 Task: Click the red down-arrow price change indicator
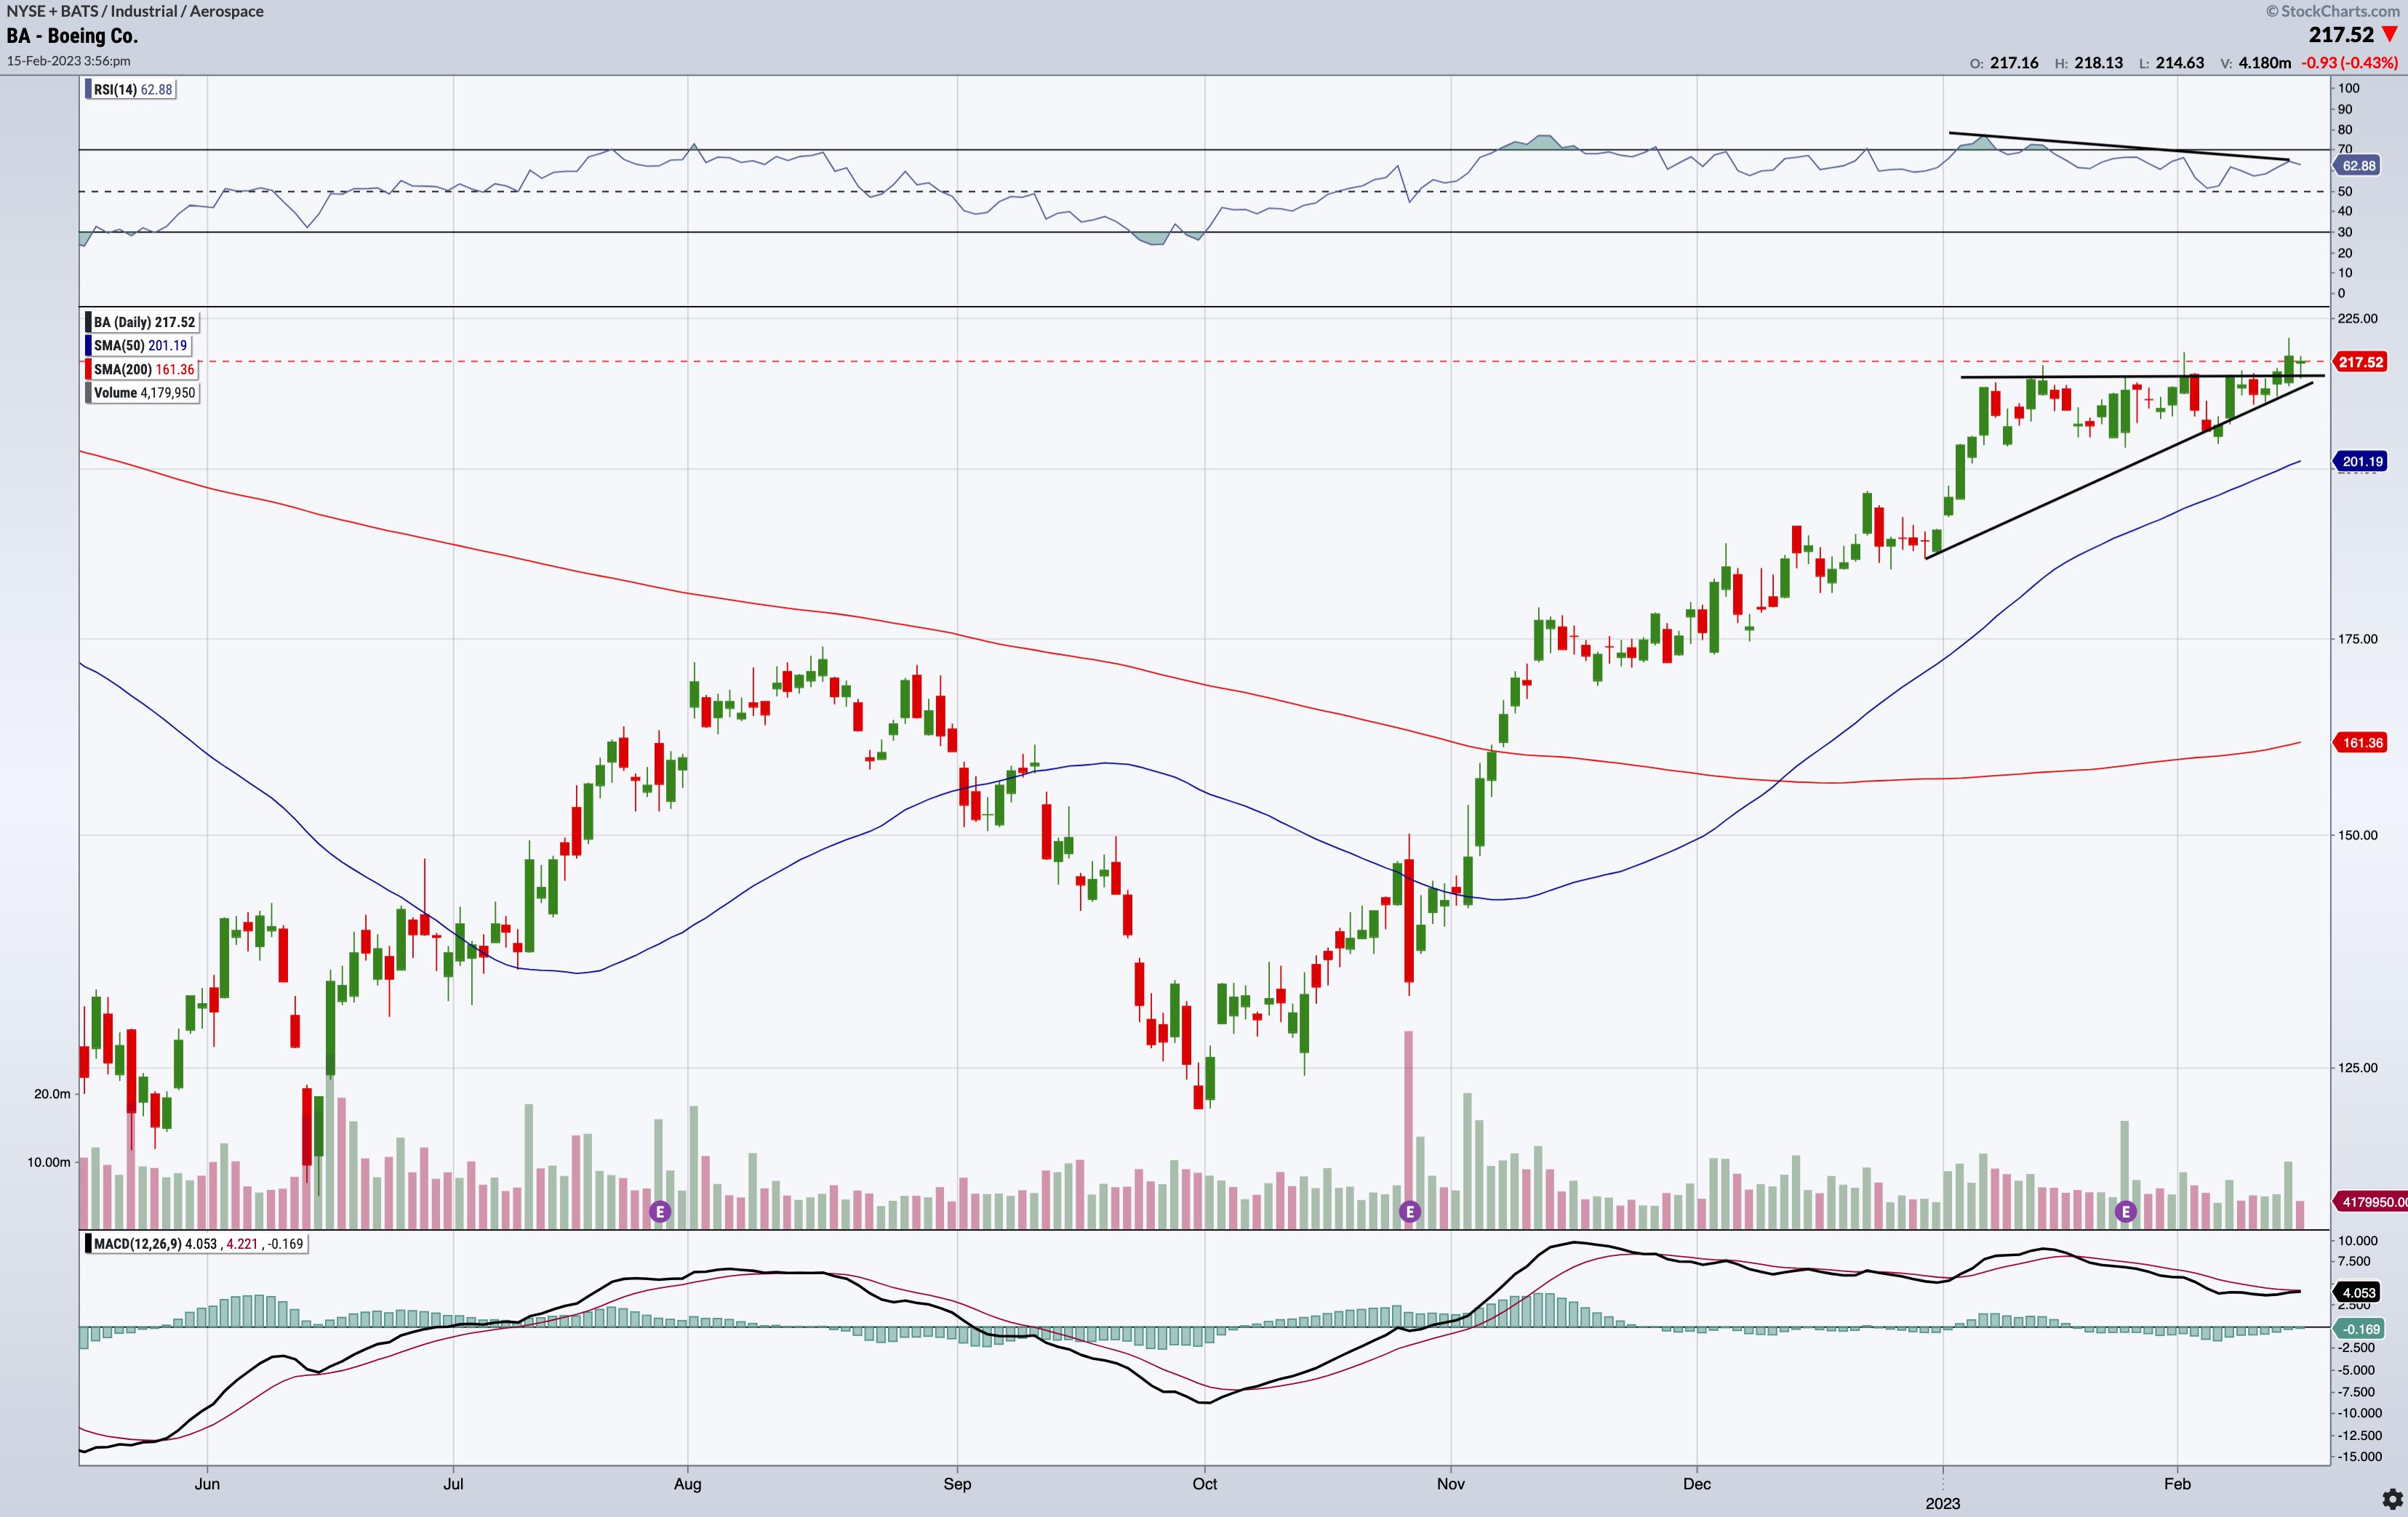click(x=2389, y=35)
